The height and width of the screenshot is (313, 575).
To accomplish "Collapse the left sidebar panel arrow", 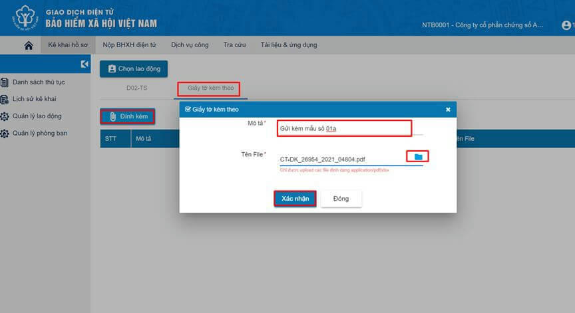I will coord(85,64).
